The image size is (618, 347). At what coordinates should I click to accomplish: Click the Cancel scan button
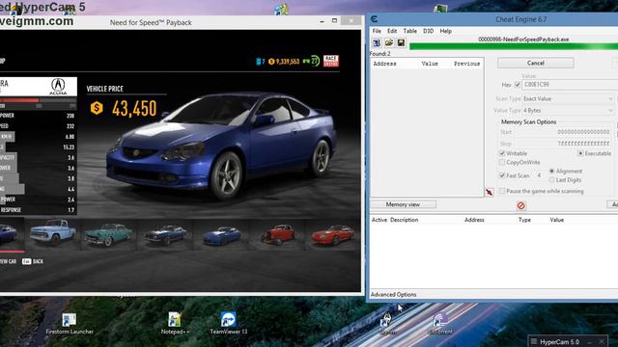tap(536, 63)
